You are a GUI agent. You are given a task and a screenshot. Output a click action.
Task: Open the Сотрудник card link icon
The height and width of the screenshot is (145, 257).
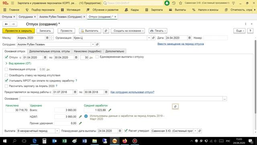tap(97, 44)
